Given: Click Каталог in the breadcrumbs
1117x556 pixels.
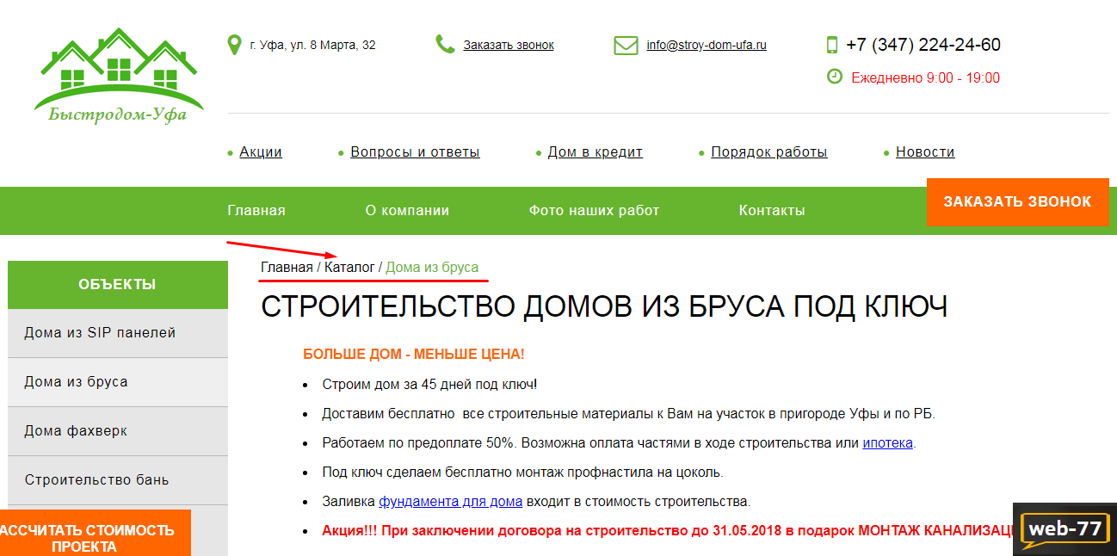Looking at the screenshot, I should (x=349, y=267).
